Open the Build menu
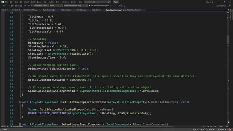233x131 pixels. (x=33, y=2)
